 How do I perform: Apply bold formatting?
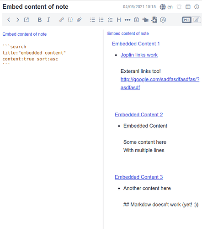40,20
